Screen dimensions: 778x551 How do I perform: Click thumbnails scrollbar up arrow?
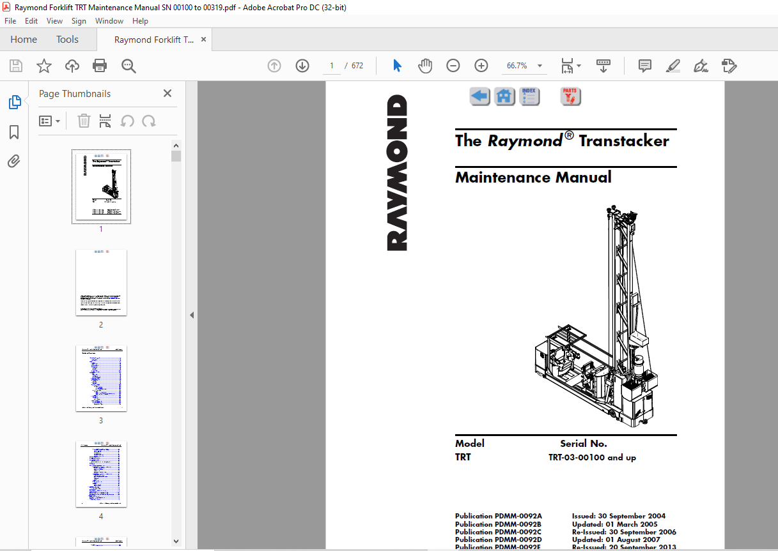(x=176, y=145)
